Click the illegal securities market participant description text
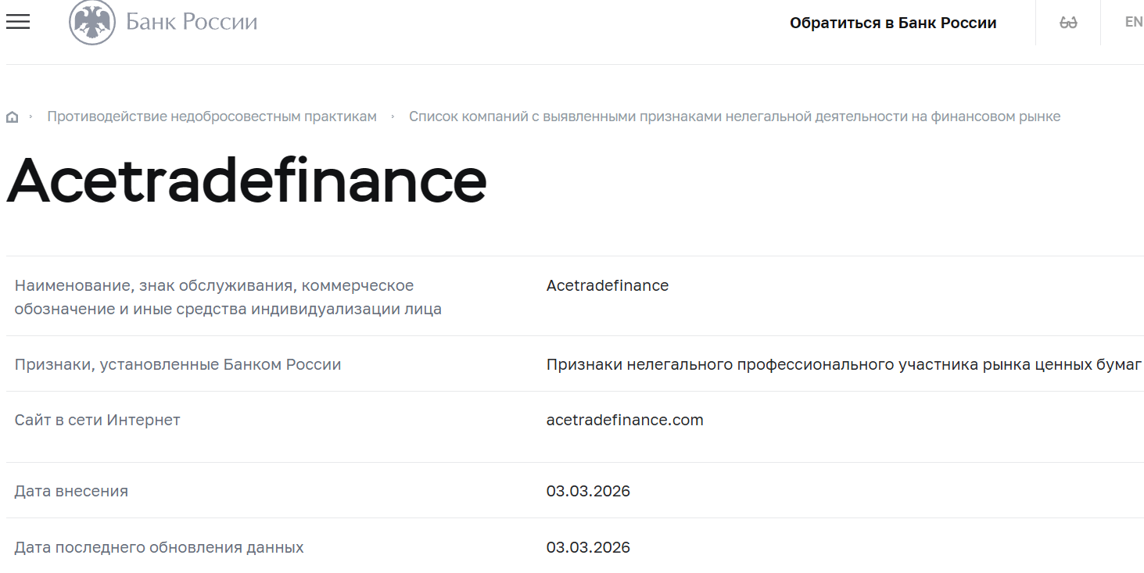The image size is (1144, 573). (843, 364)
